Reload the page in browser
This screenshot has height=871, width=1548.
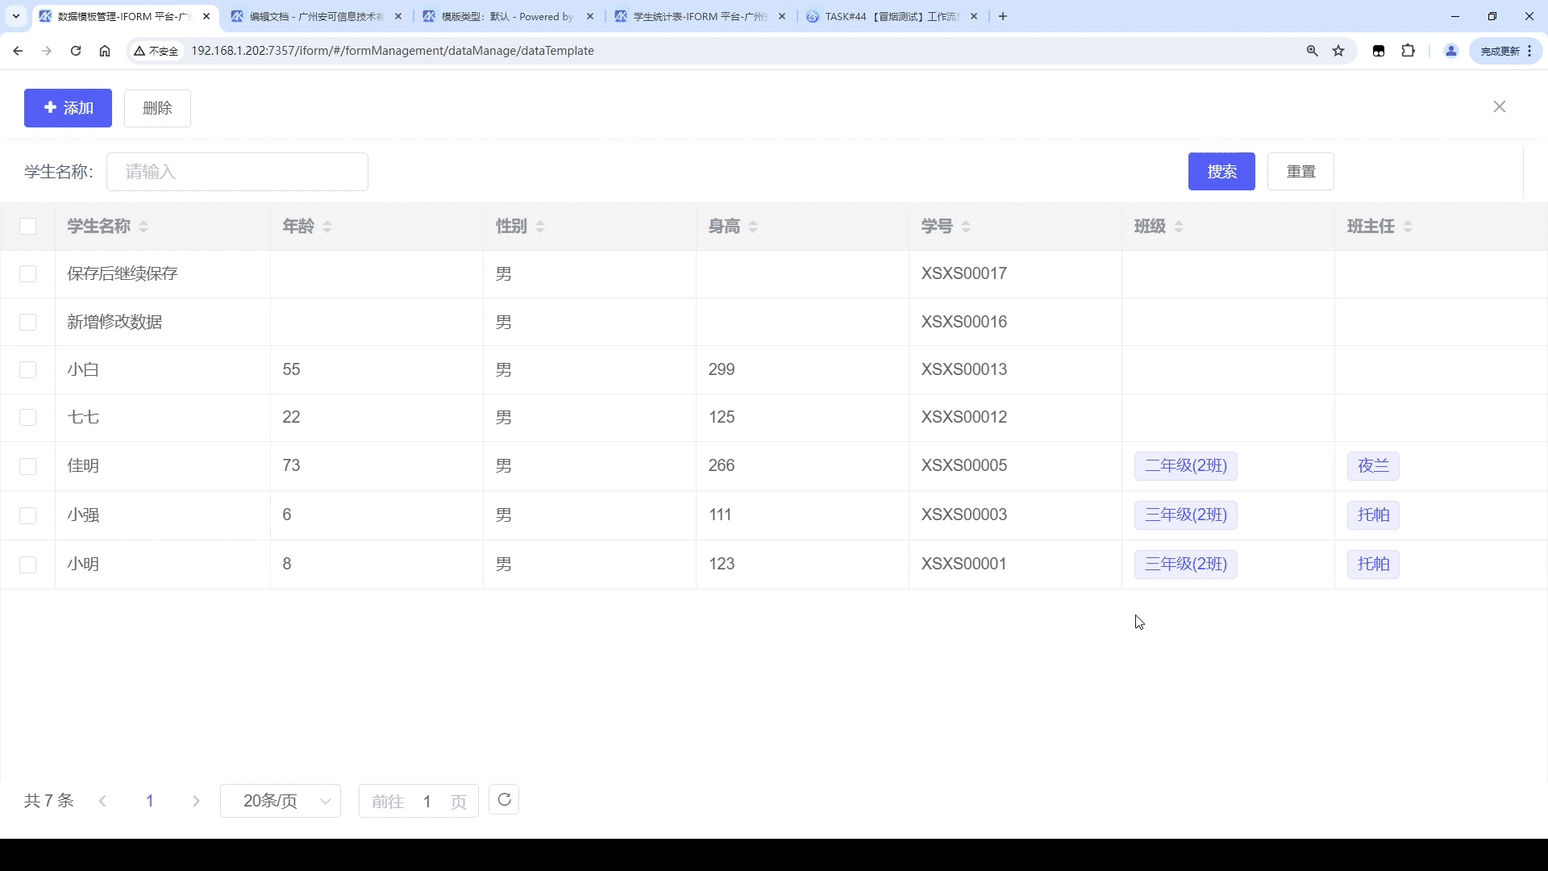tap(76, 51)
